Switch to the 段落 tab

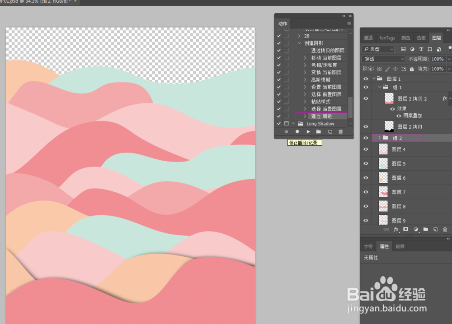400,246
